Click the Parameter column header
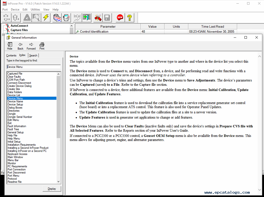264x197 pixels. click(x=108, y=27)
